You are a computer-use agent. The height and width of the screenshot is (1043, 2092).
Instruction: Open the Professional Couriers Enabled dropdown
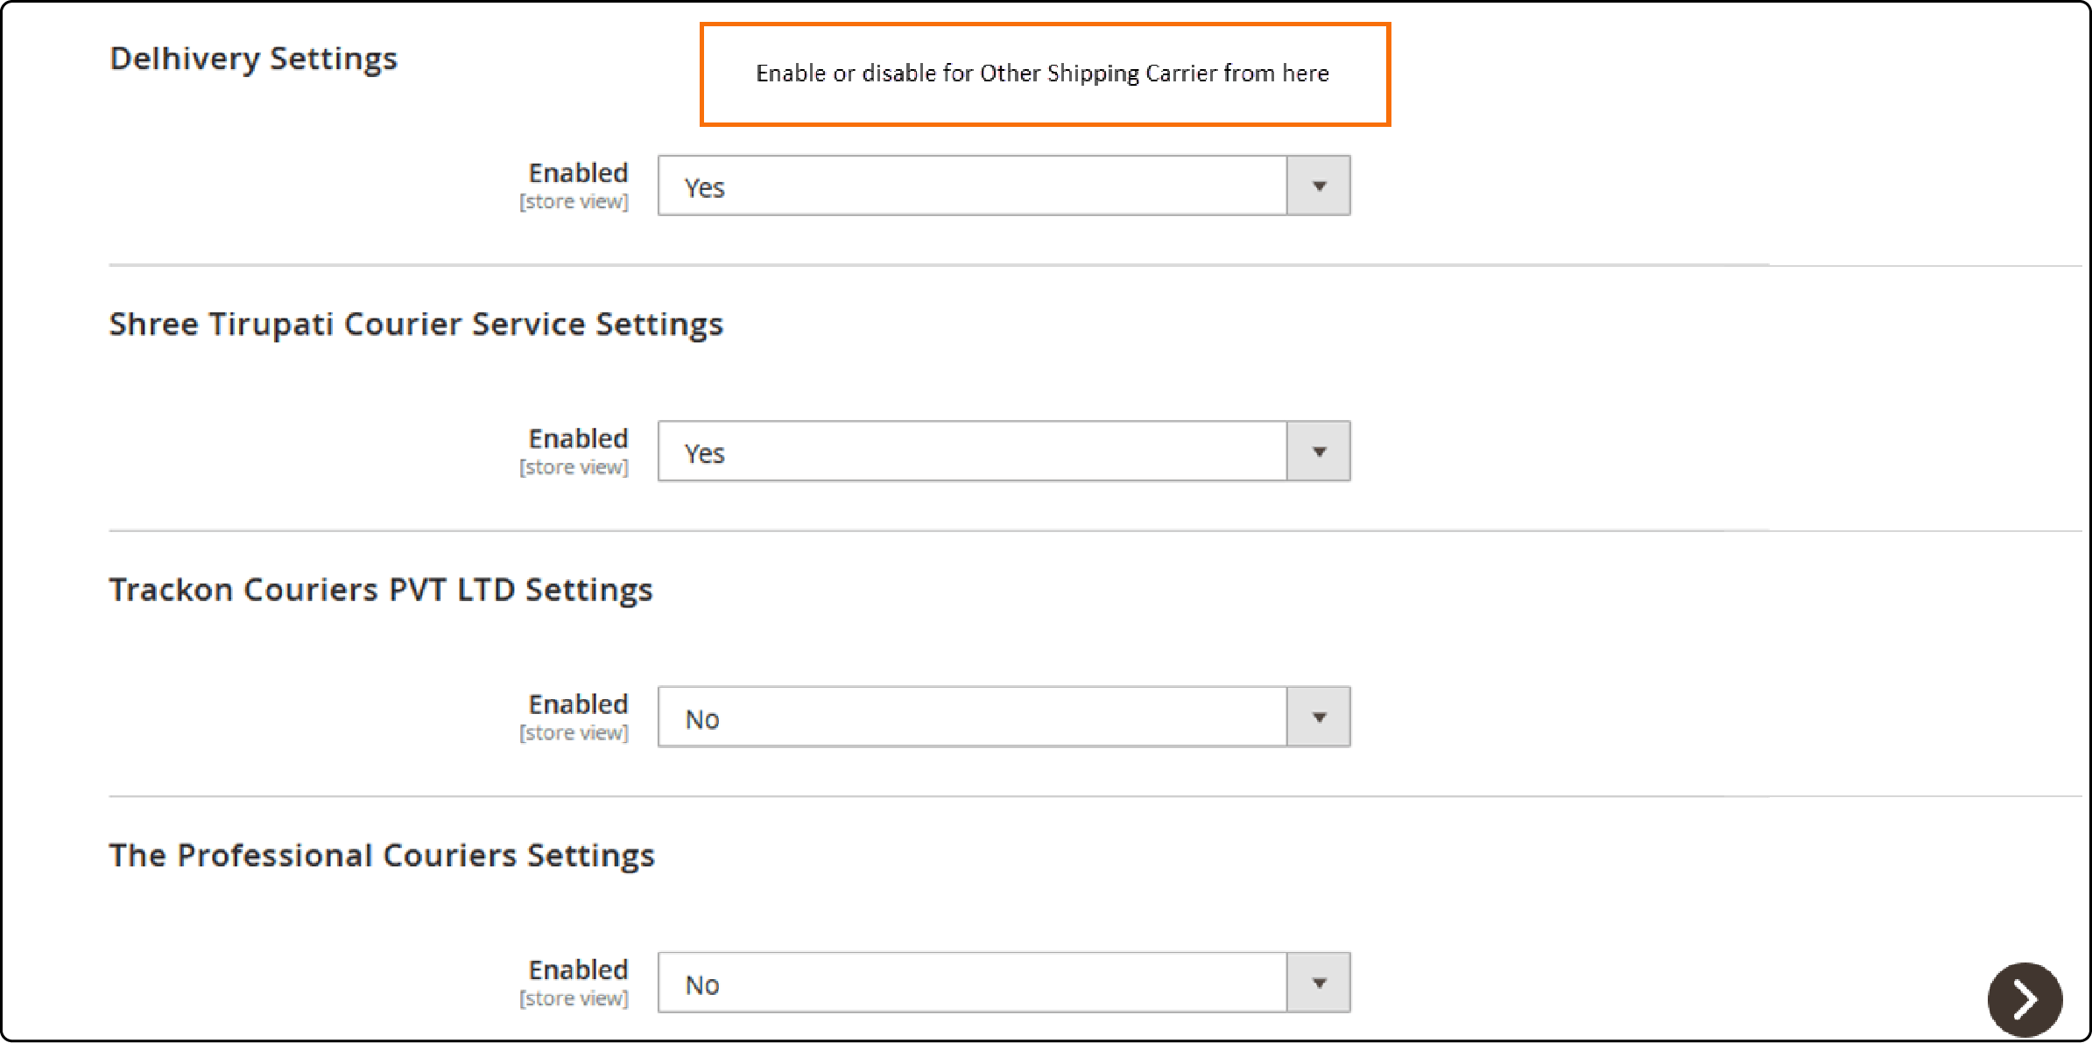1004,983
